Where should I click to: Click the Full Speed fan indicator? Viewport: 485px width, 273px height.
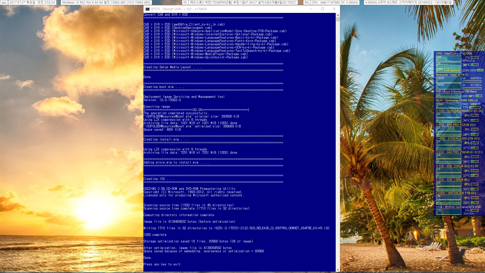(452, 70)
